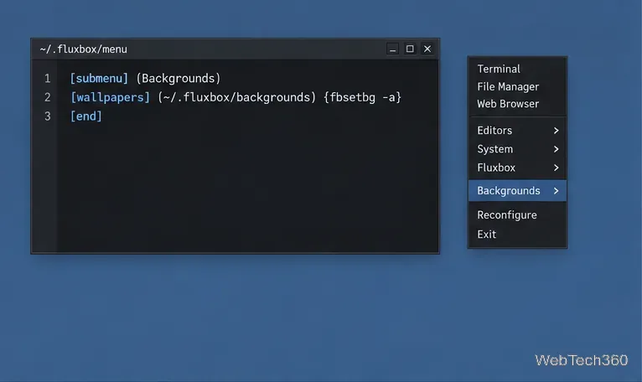The width and height of the screenshot is (642, 382).
Task: Click the [submenu] tag on line 1
Action: pyautogui.click(x=99, y=78)
